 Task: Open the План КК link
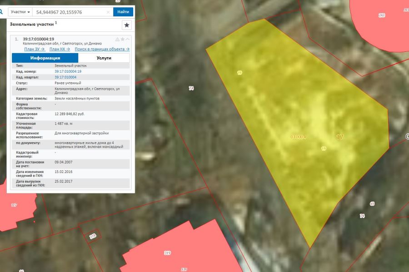pyautogui.click(x=60, y=49)
